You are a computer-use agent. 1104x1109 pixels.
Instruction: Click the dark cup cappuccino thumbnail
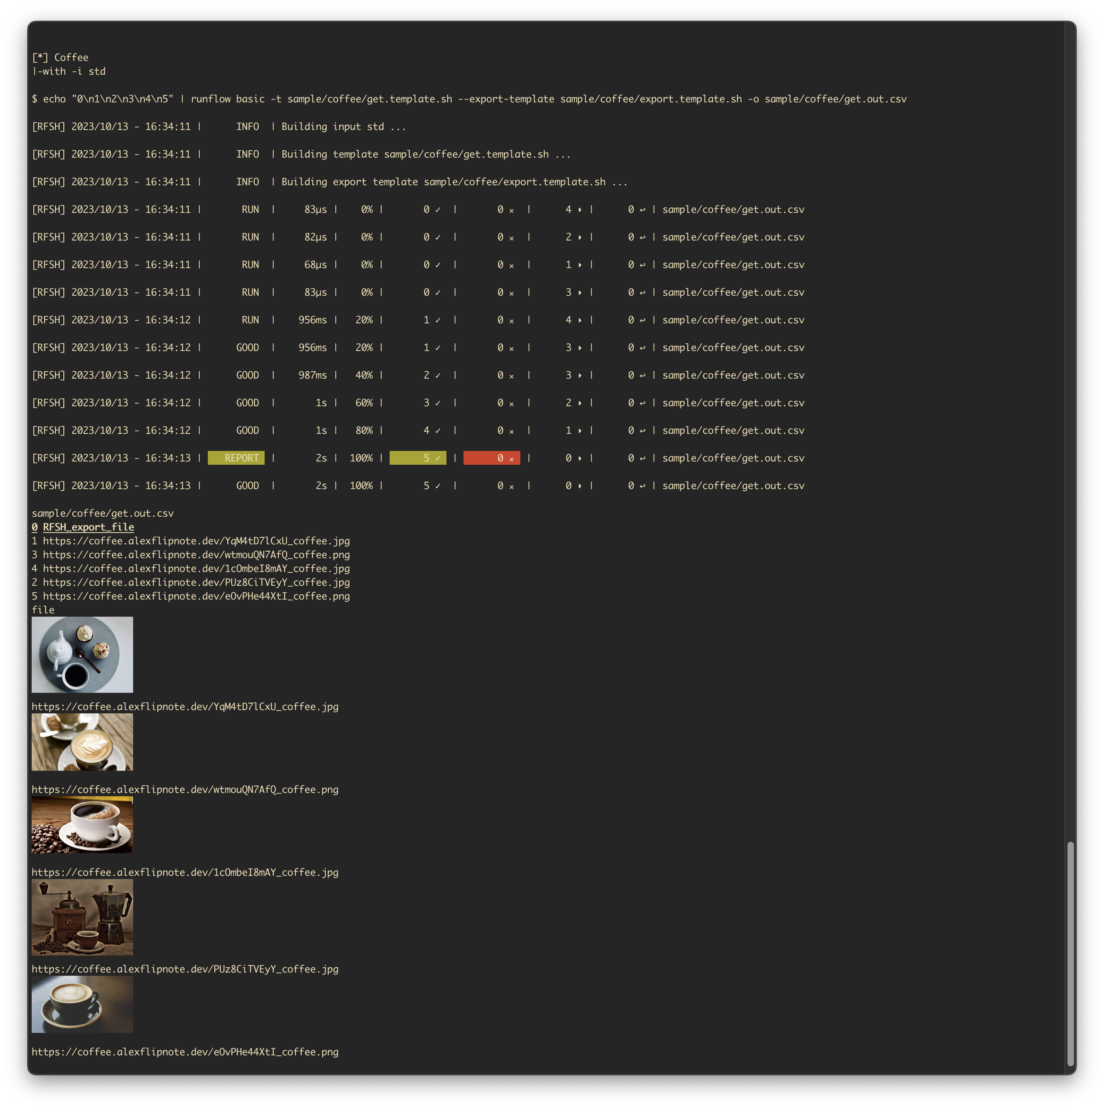click(x=82, y=1004)
